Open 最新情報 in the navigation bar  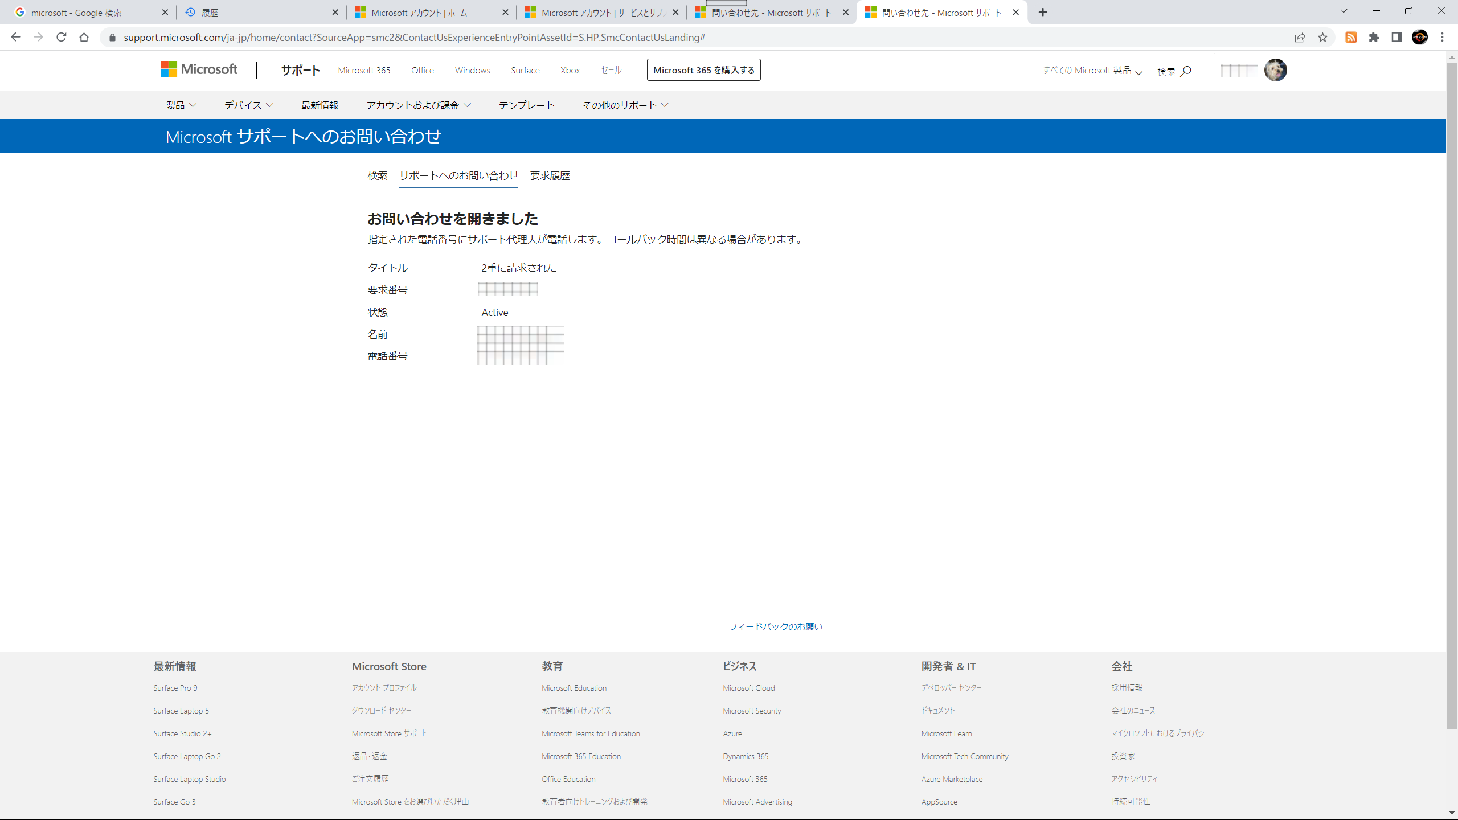tap(320, 105)
